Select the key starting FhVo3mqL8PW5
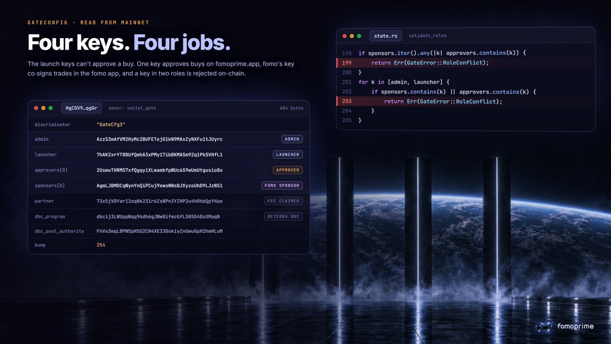The image size is (611, 344). pos(159,231)
